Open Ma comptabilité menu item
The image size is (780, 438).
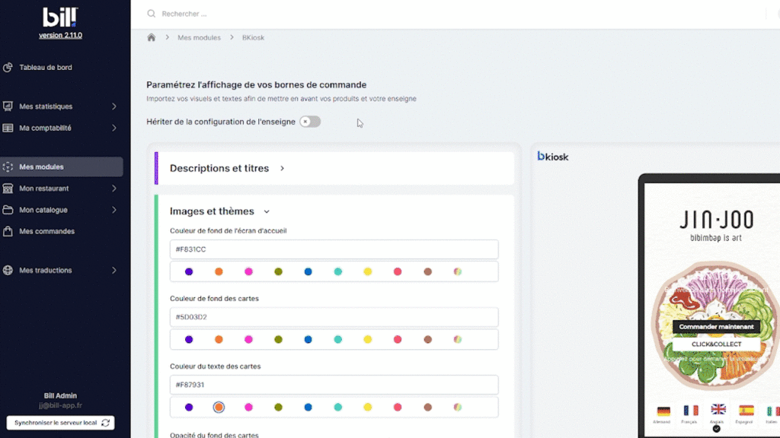(x=46, y=128)
